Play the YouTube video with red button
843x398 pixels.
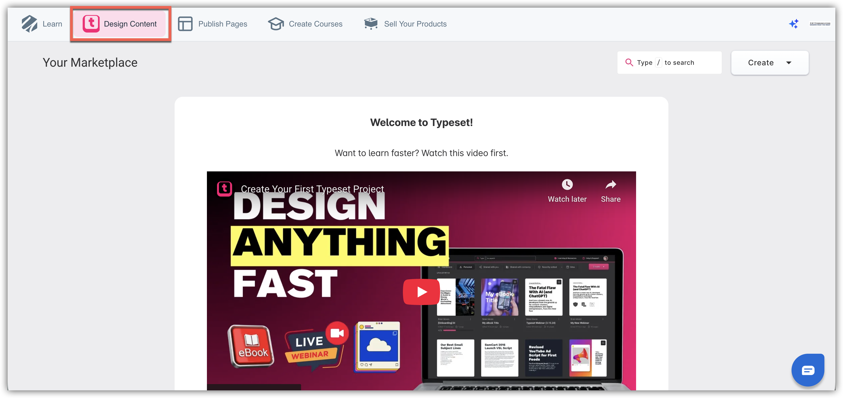click(421, 292)
